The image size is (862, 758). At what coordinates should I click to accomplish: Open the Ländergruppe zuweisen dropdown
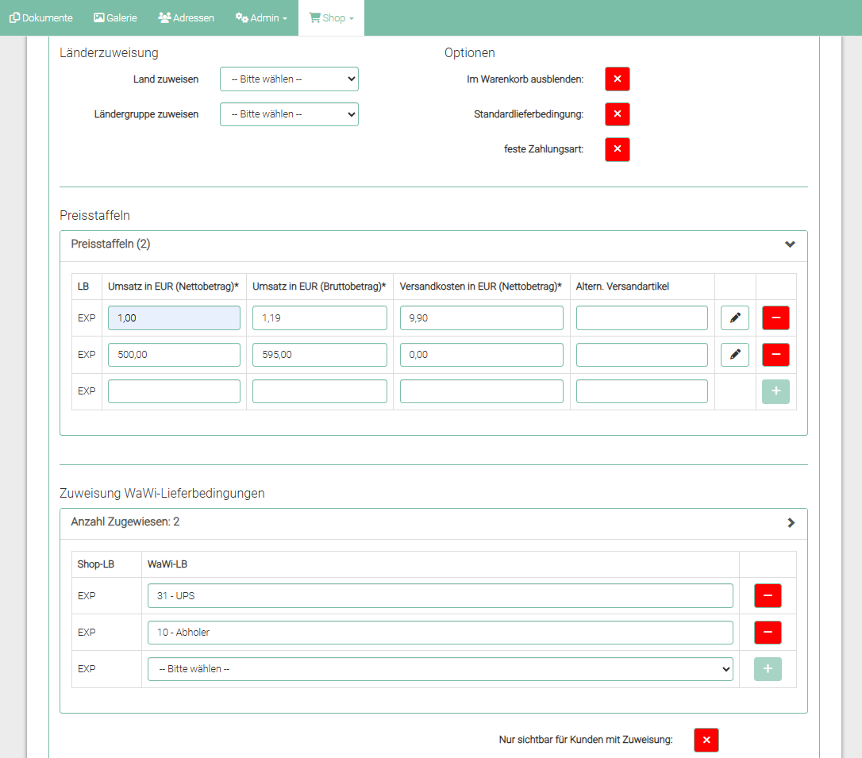289,114
